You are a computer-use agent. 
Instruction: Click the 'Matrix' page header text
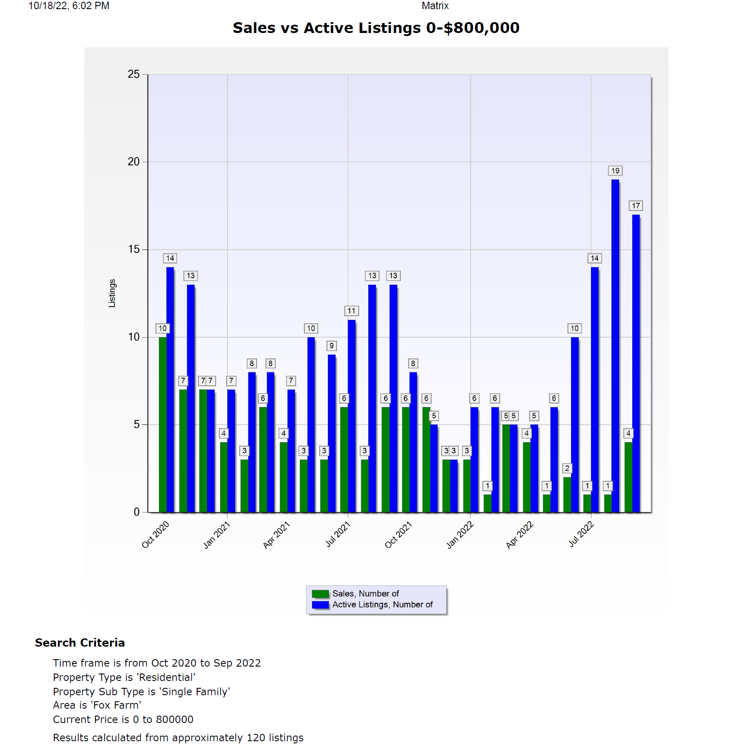click(435, 6)
